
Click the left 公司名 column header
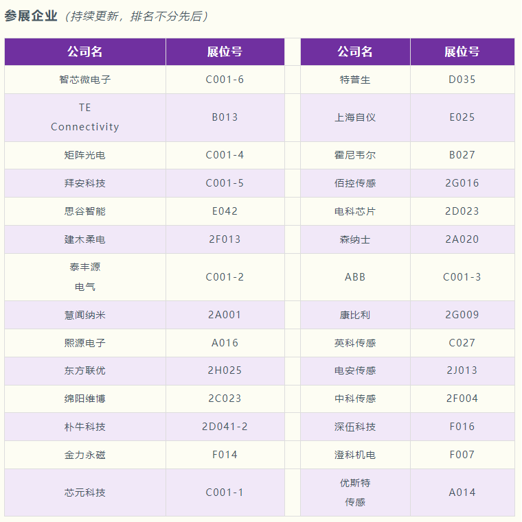coord(85,51)
